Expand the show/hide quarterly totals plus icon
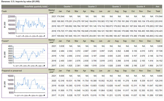Viewport: 164px width, 101px height. click(x=48, y=7)
